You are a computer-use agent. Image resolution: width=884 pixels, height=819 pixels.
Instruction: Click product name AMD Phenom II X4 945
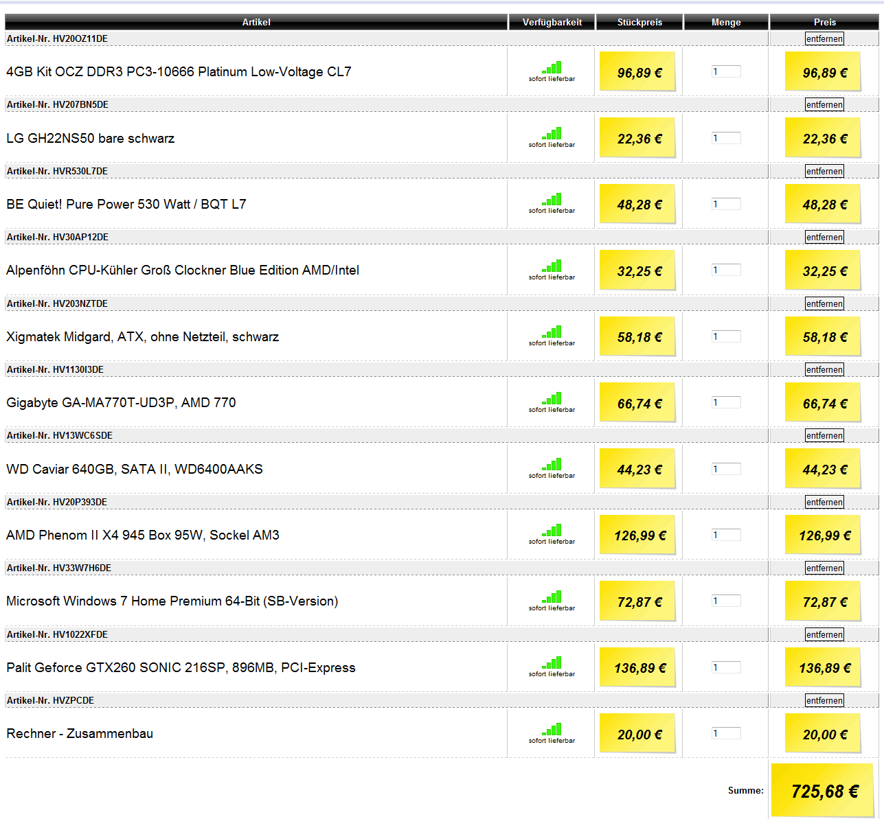click(x=143, y=535)
